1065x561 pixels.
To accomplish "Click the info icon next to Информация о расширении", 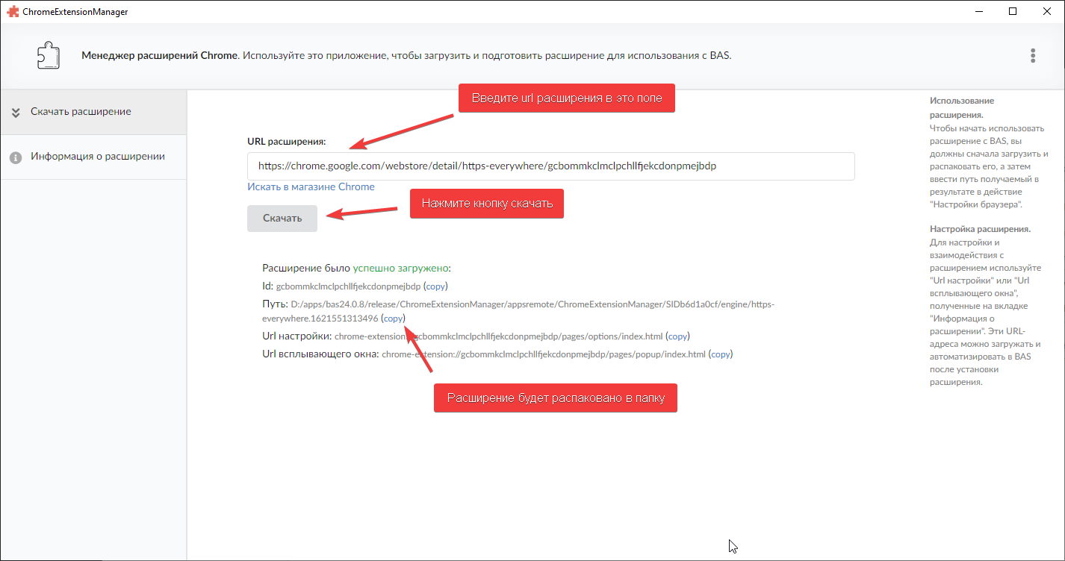I will 15,157.
